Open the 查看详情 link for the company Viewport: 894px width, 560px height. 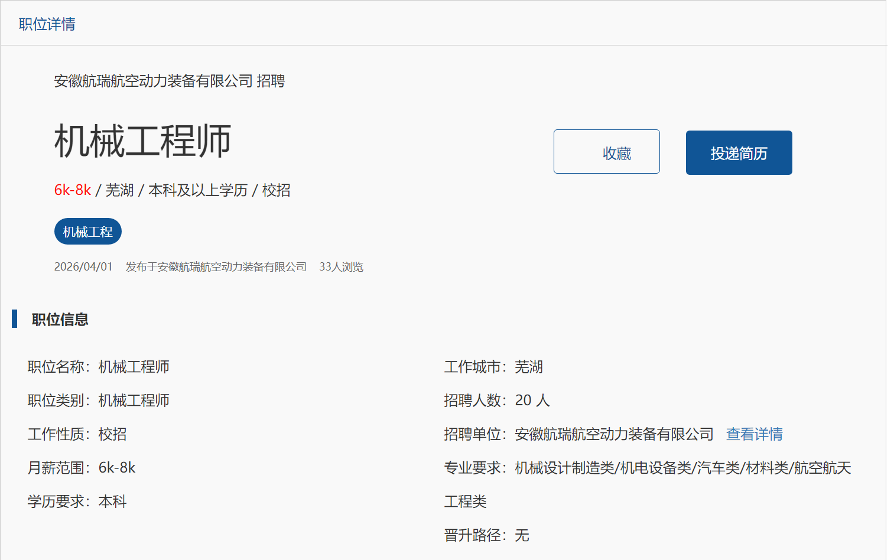point(754,434)
